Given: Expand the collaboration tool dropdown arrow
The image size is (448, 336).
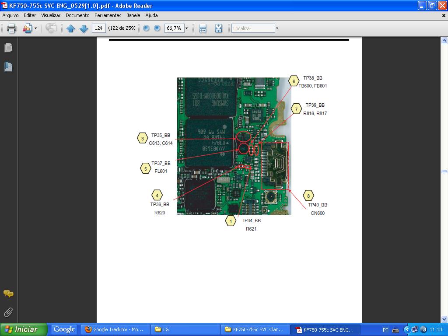Looking at the screenshot, I should (x=36, y=28).
